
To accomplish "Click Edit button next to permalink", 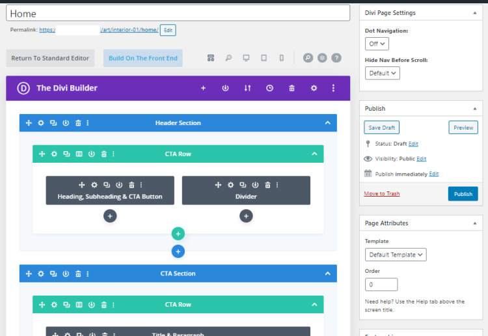I will coord(168,30).
